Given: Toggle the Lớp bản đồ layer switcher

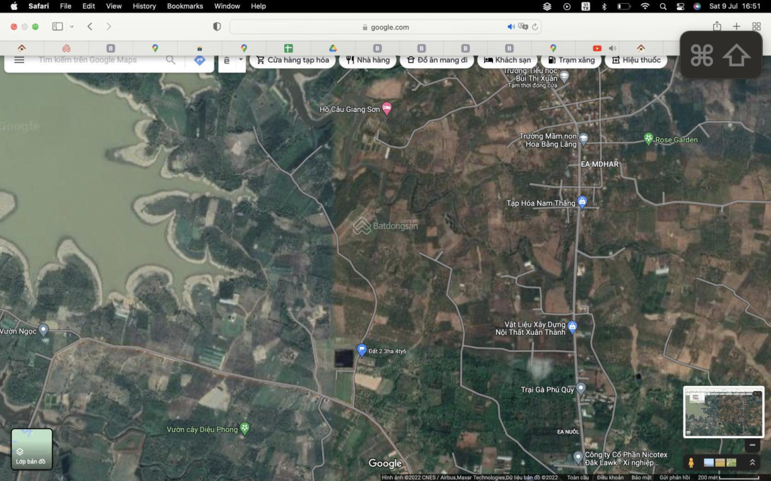Looking at the screenshot, I should [32, 449].
